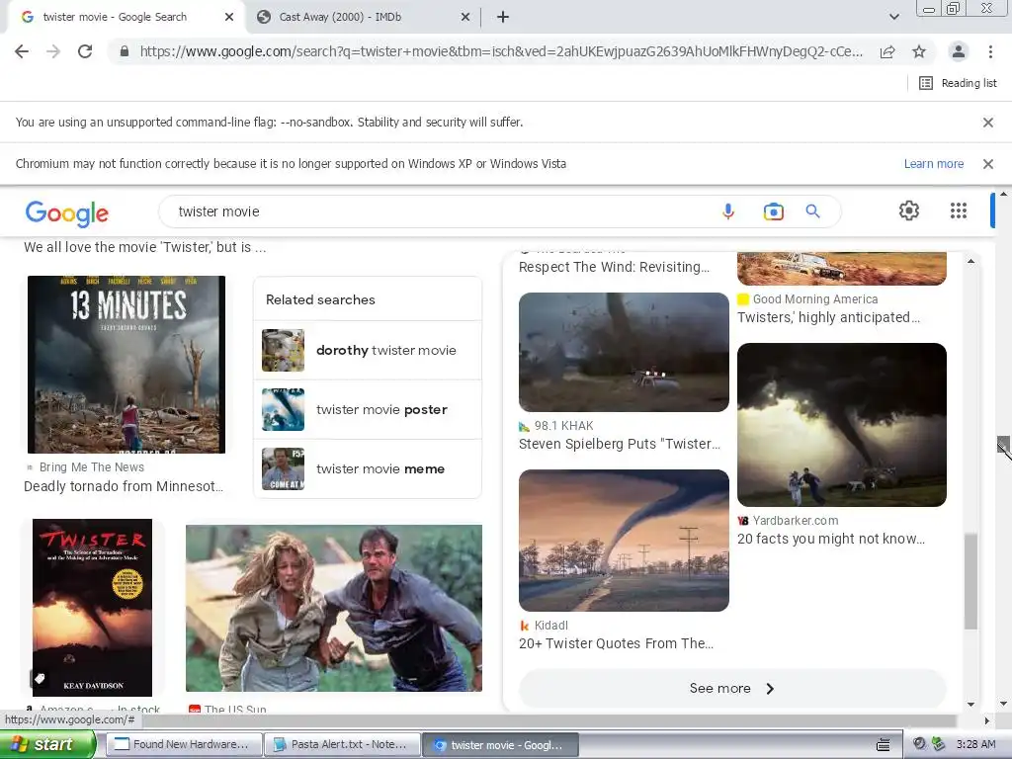
Task: Click Twisters, highly anticipated caption
Action: (x=828, y=317)
